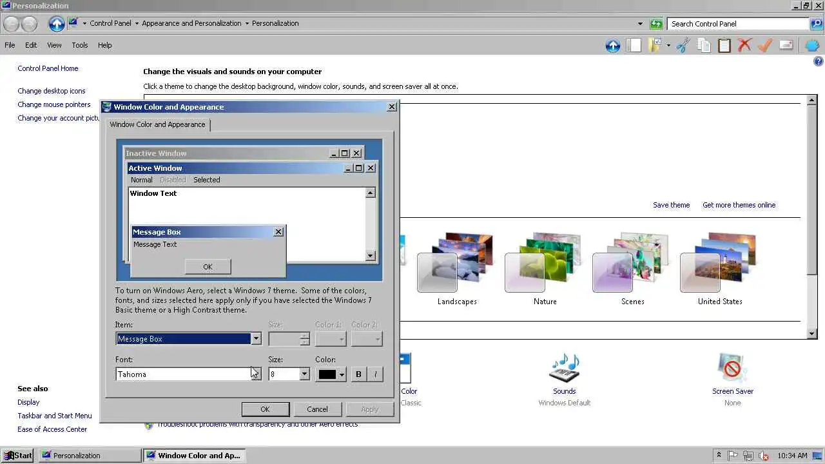825x464 pixels.
Task: Click the Show Desktop icon at taskbar end
Action: [x=818, y=456]
